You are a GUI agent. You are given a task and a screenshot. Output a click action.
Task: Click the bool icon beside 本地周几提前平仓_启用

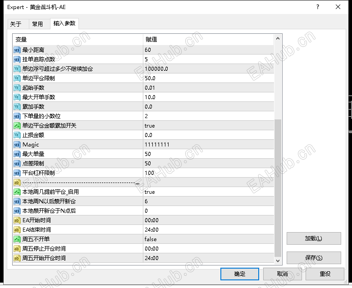[x=17, y=192]
